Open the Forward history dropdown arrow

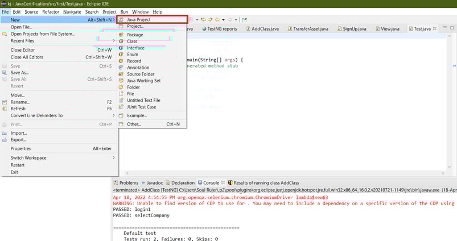(236, 20)
